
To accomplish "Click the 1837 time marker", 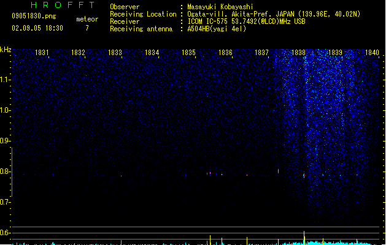I will pos(261,53).
